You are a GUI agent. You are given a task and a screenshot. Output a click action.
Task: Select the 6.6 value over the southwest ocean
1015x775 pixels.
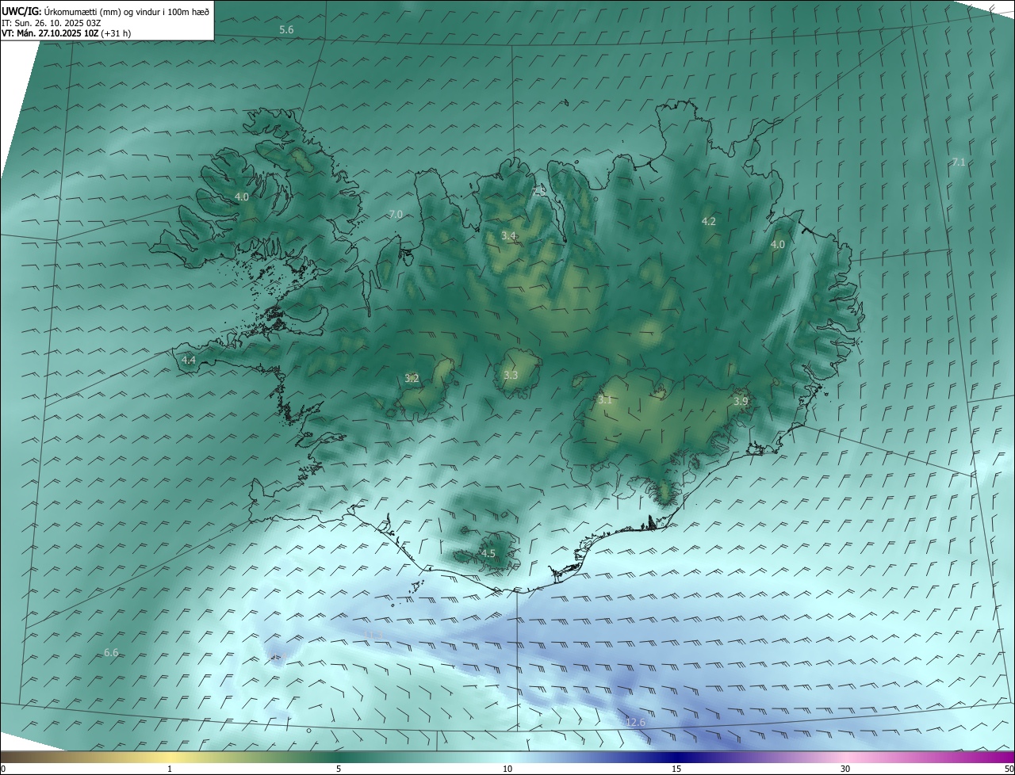coord(111,653)
